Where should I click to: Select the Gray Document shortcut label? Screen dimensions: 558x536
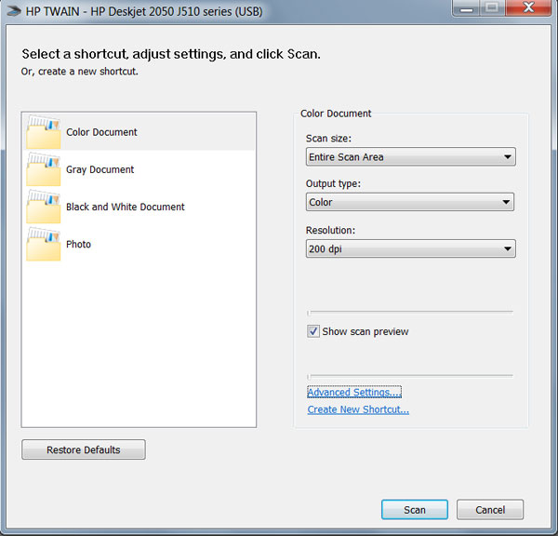(100, 169)
